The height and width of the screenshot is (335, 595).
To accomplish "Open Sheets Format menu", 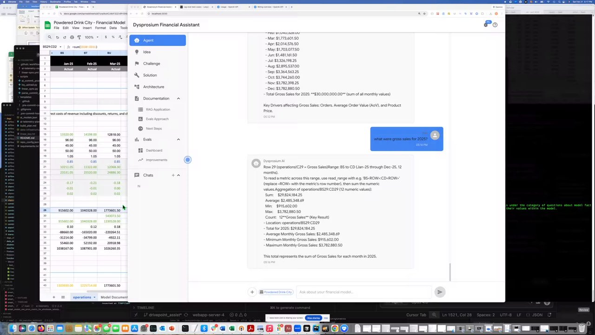I will [x=100, y=28].
